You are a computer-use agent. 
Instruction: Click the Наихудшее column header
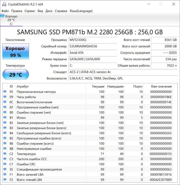pyautogui.click(x=115, y=86)
